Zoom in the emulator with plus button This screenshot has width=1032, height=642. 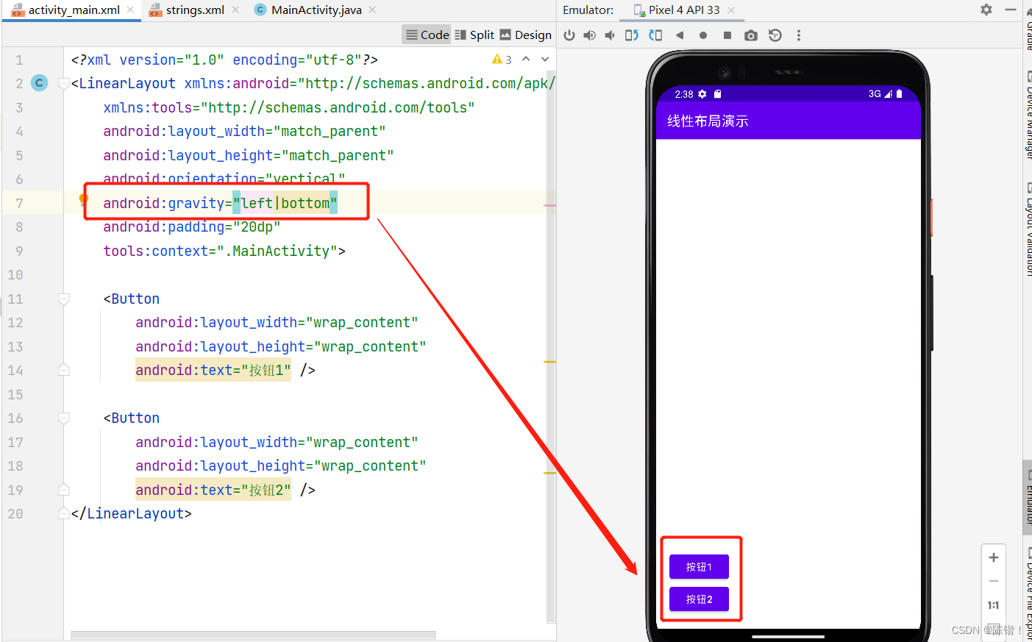click(994, 557)
